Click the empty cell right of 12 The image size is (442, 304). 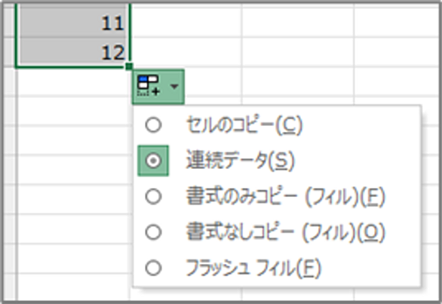(x=186, y=51)
